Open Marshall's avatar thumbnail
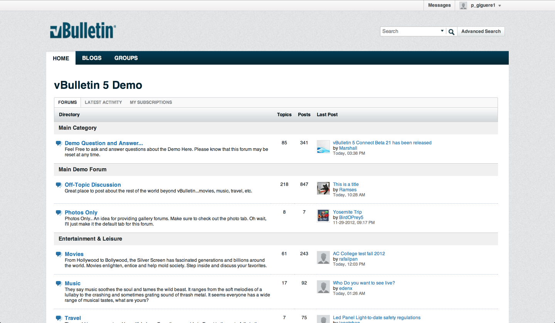The height and width of the screenshot is (323, 555). [x=323, y=147]
